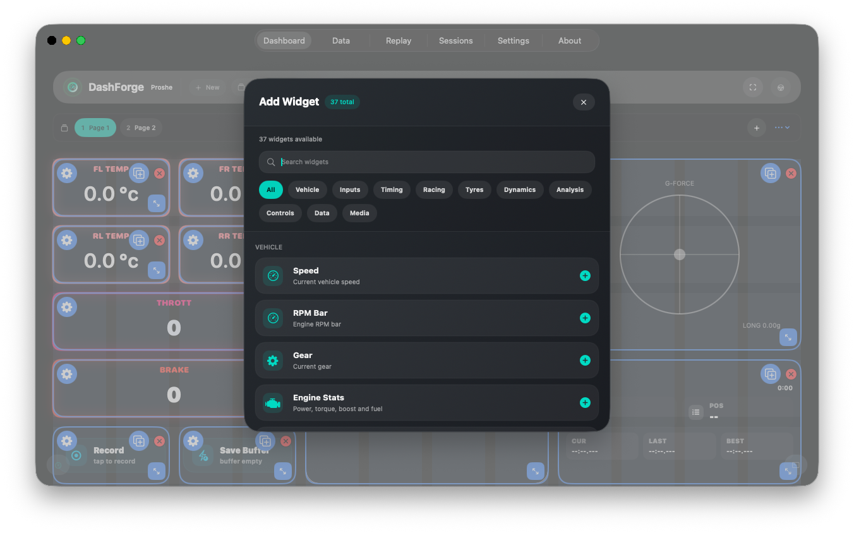Click the Engine Stats engine icon
Screen dimensions: 854x533
[273, 402]
